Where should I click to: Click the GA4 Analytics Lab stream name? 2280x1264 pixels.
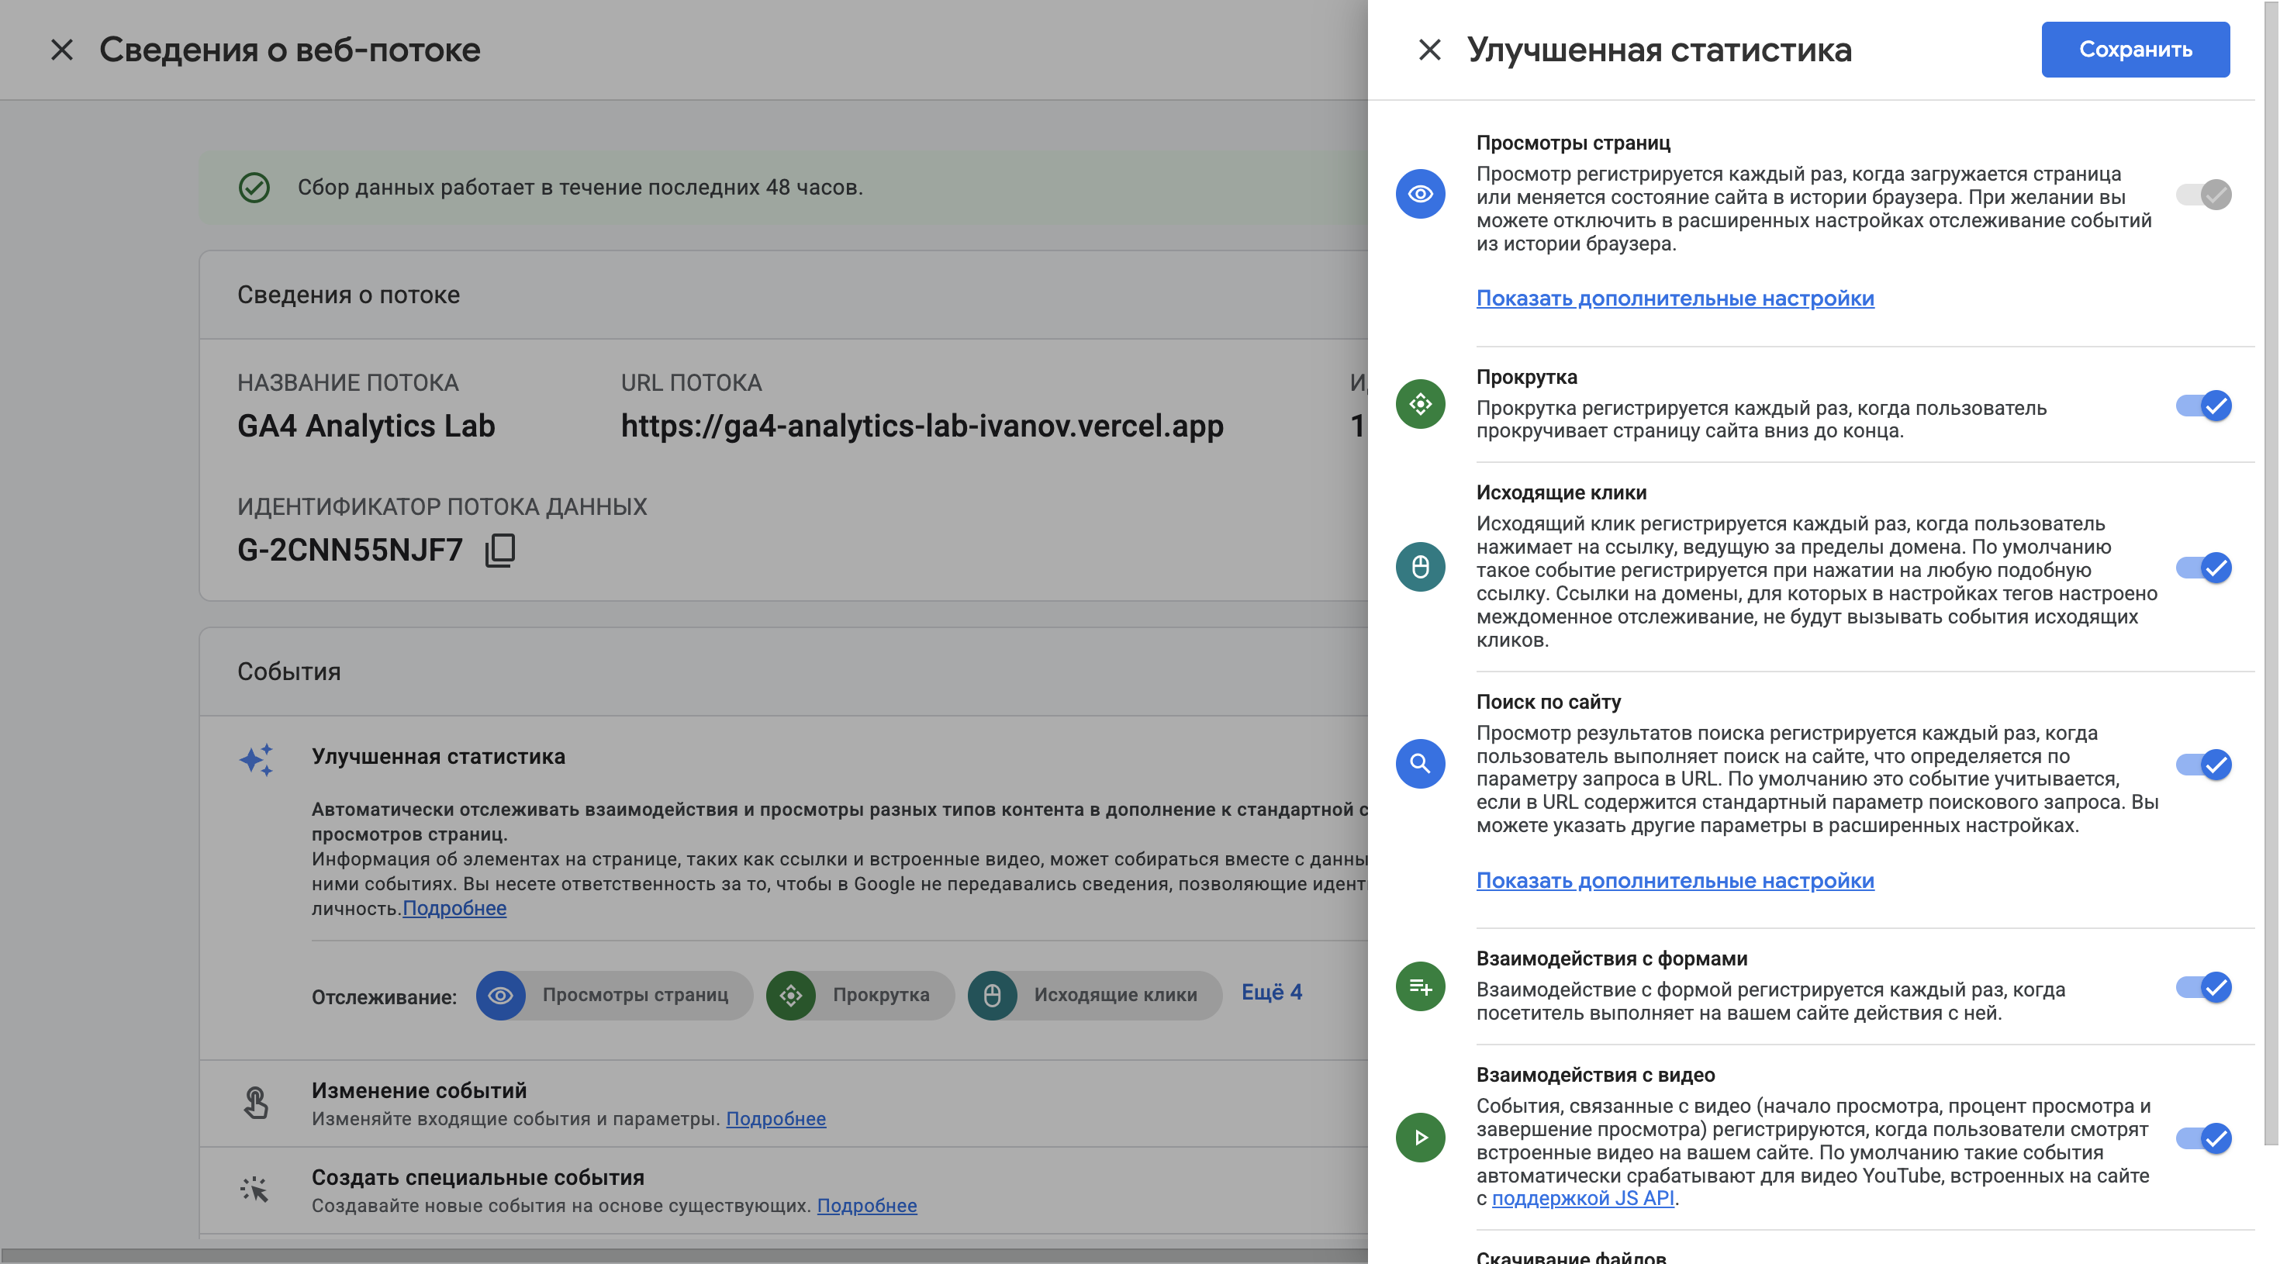[365, 426]
